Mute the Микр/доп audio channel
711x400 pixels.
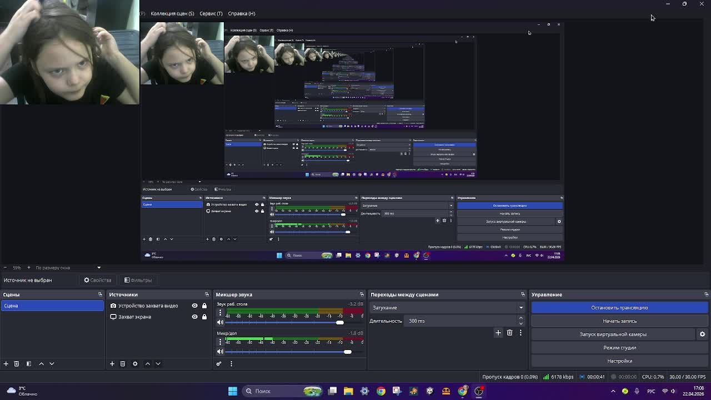tap(220, 352)
